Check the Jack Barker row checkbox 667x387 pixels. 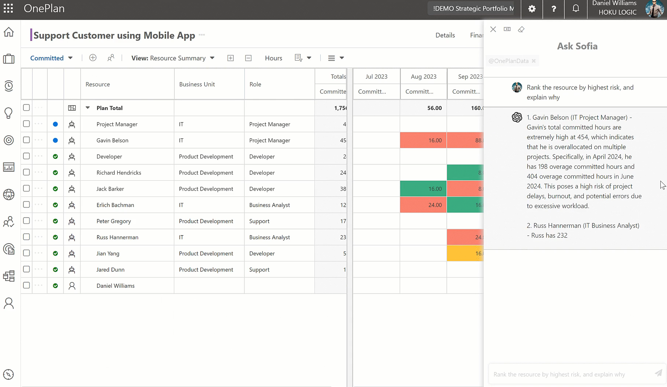pos(26,188)
